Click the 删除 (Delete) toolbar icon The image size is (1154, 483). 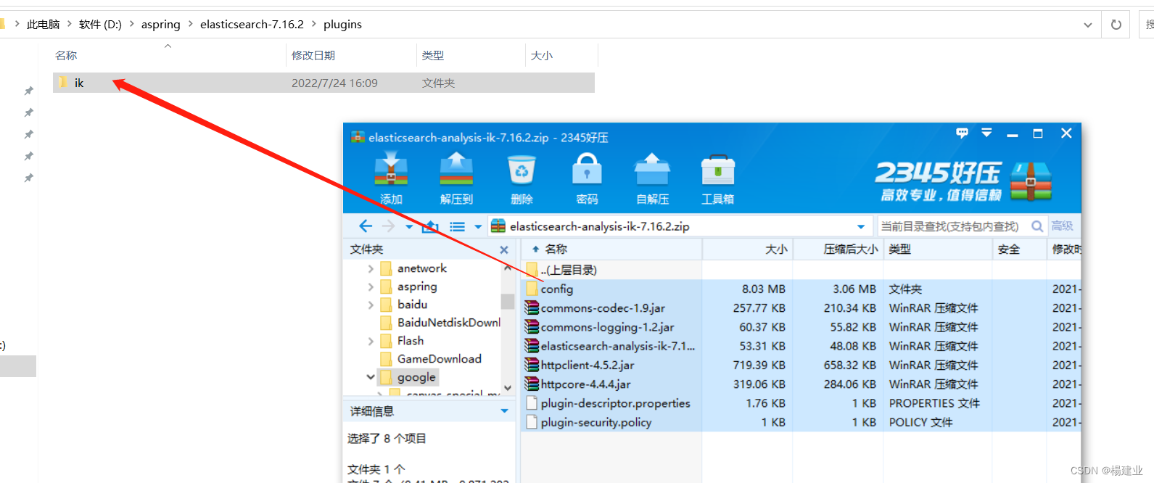pos(522,178)
